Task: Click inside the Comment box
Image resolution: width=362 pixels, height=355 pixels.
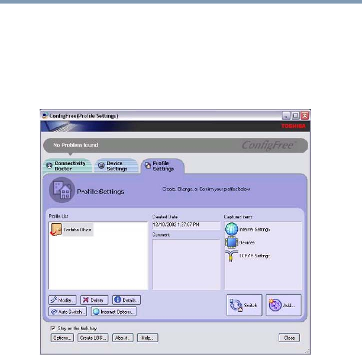Action: [x=186, y=264]
